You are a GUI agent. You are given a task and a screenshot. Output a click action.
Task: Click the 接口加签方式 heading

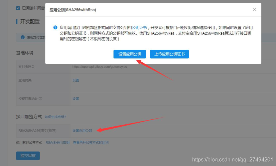[29, 117]
